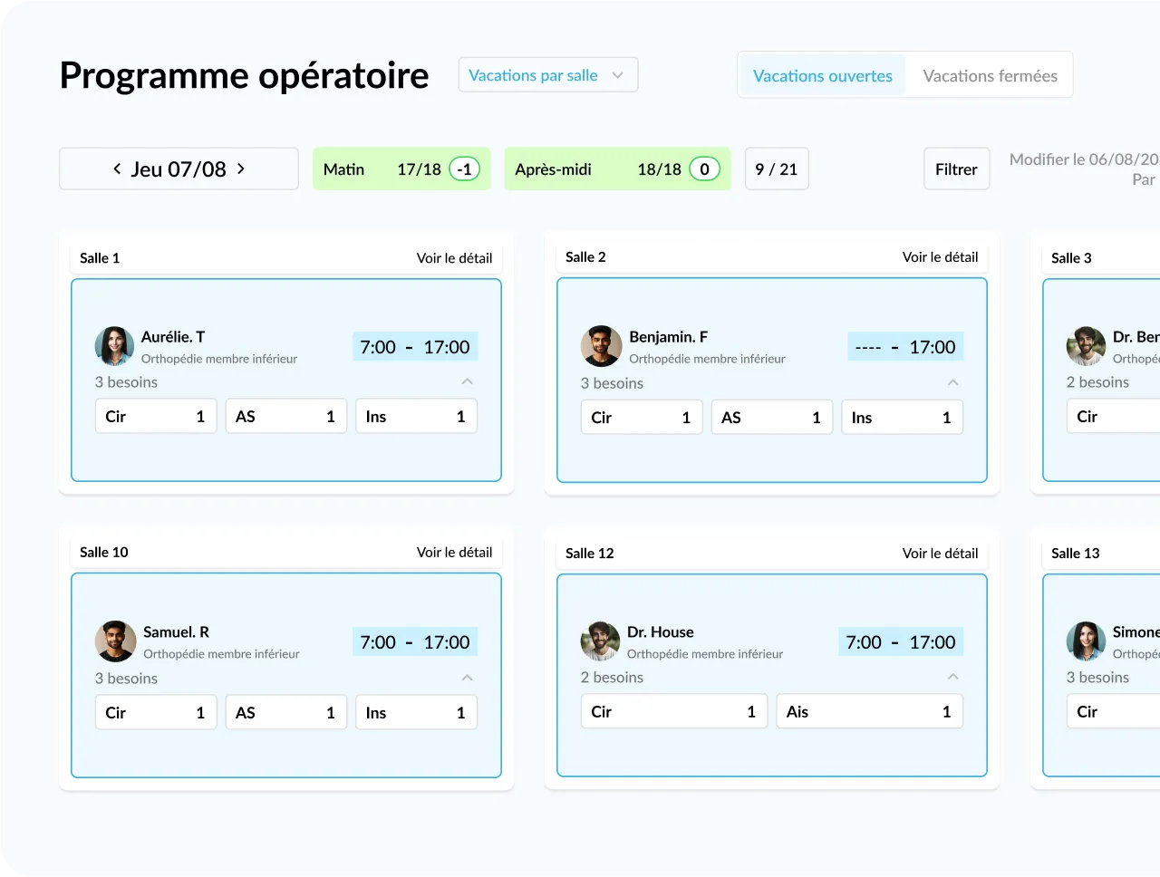
Task: Open Voir le détail for Salle 12
Action: point(940,554)
